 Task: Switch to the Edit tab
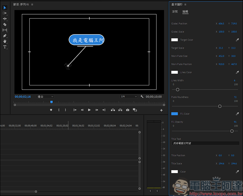click(185, 12)
